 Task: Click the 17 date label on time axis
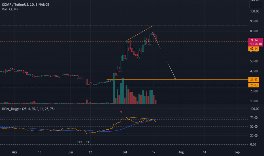click(x=154, y=152)
